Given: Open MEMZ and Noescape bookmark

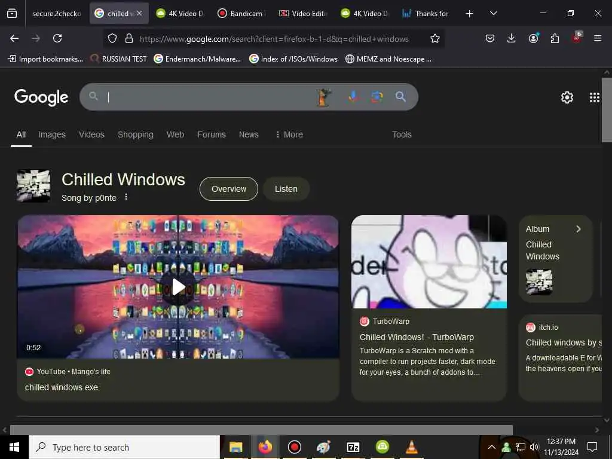Looking at the screenshot, I should 388,59.
